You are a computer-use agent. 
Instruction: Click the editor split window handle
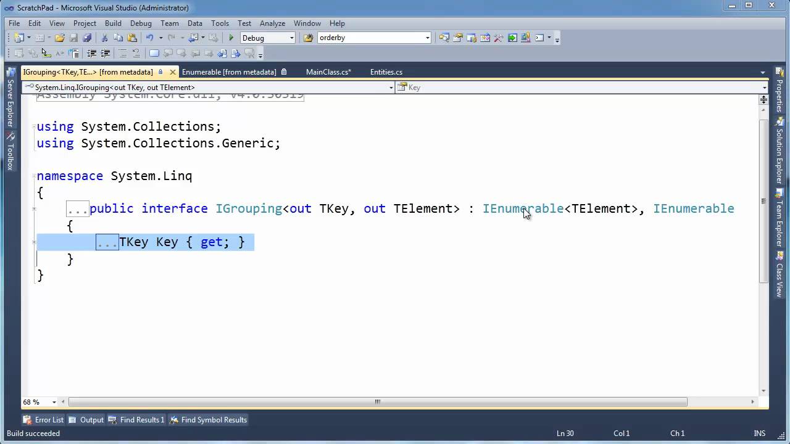point(764,98)
